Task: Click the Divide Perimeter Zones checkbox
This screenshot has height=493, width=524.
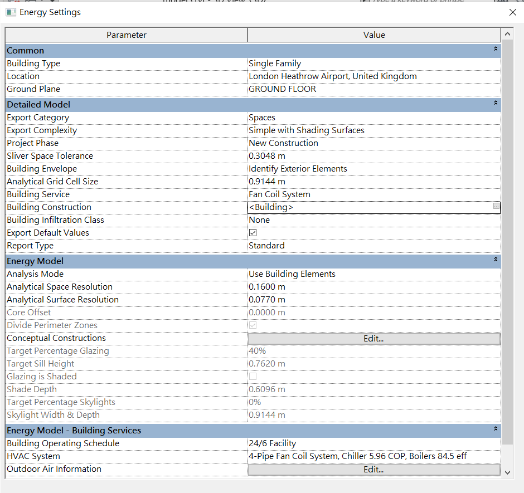Action: pos(253,325)
